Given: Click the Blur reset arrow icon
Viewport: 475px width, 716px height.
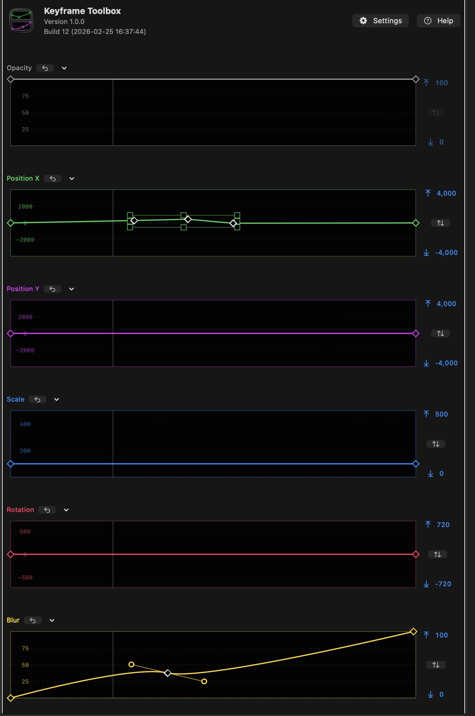Looking at the screenshot, I should (33, 621).
